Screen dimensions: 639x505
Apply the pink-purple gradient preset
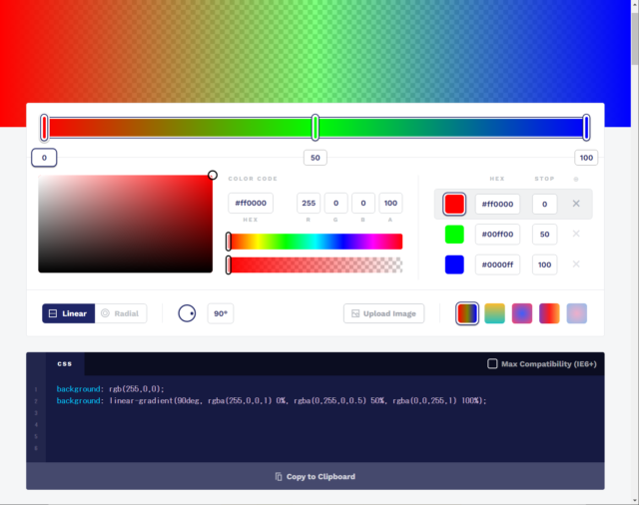[549, 313]
